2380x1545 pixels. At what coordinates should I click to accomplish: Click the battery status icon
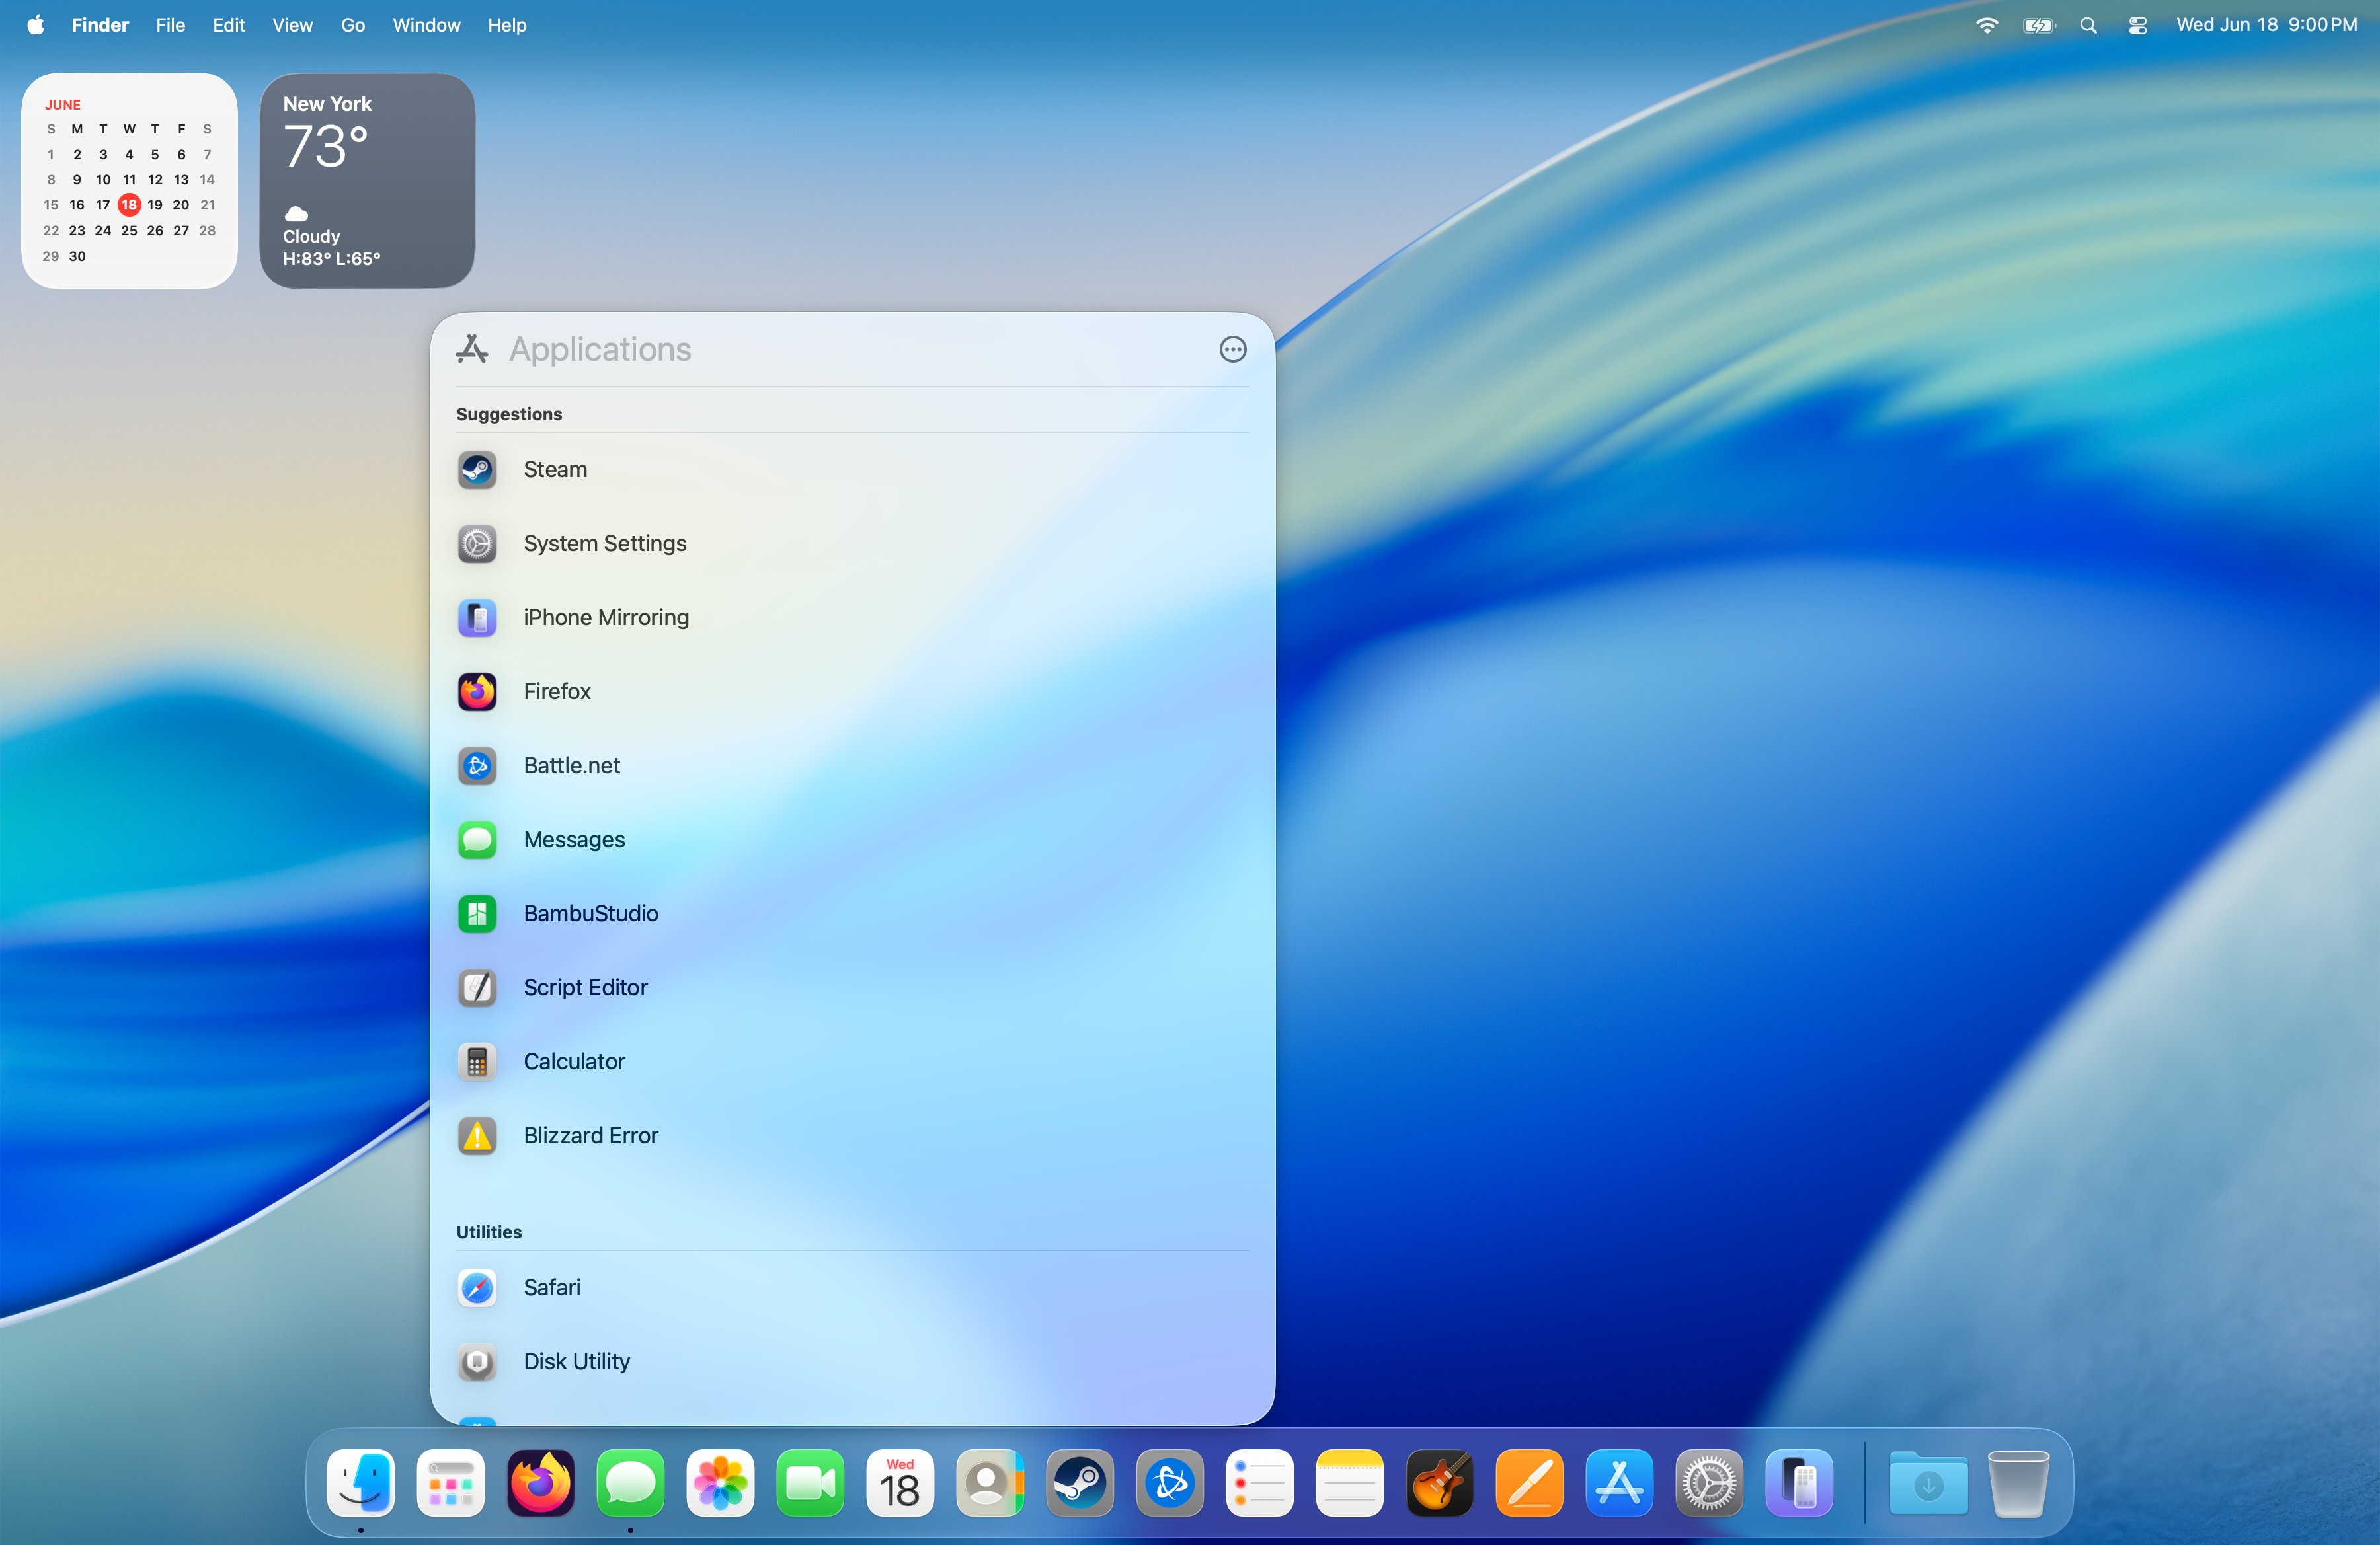click(2038, 25)
